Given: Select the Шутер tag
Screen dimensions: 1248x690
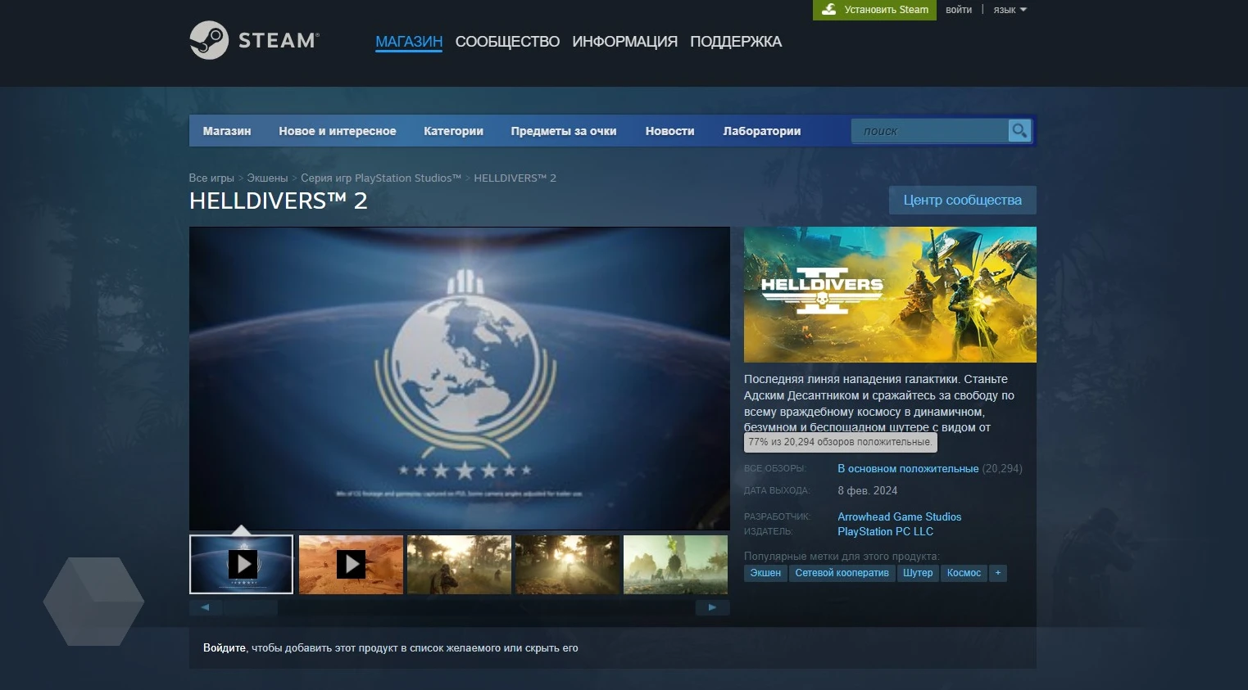Looking at the screenshot, I should [918, 573].
